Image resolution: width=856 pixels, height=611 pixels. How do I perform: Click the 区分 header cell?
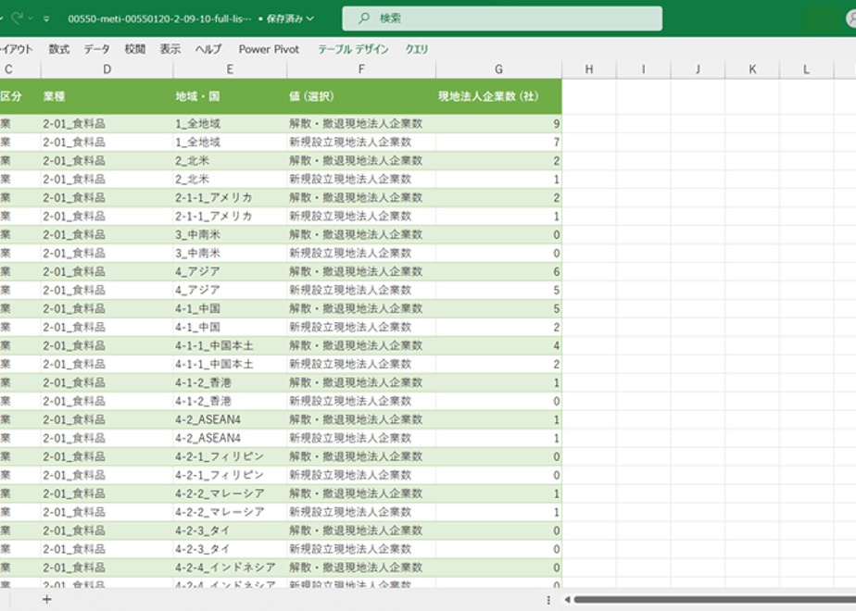(20, 96)
